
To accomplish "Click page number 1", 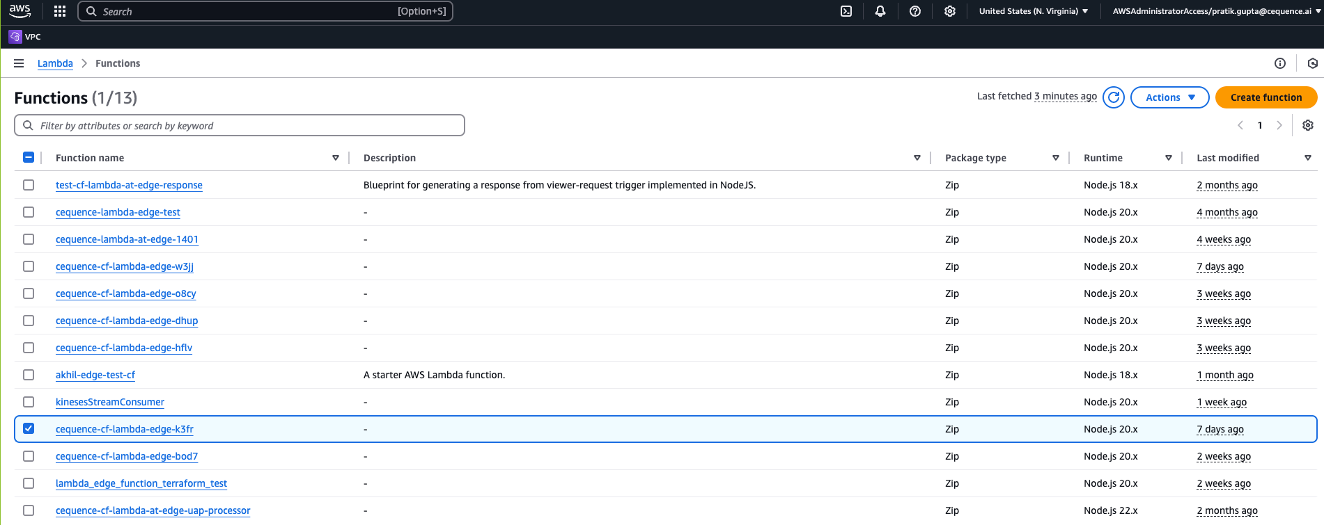I will tap(1260, 125).
